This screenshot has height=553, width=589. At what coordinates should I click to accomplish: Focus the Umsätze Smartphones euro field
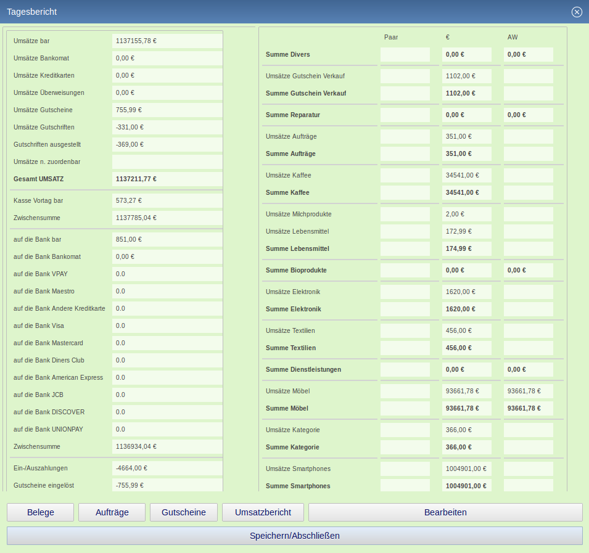click(x=466, y=469)
